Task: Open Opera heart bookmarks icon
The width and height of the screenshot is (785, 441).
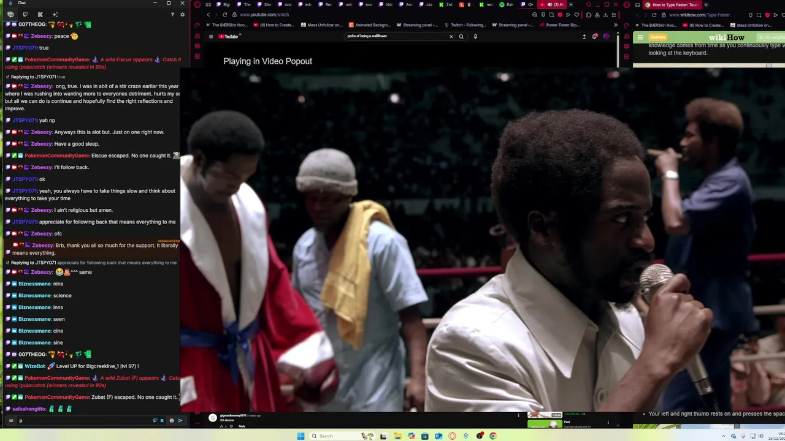Action: tap(576, 15)
